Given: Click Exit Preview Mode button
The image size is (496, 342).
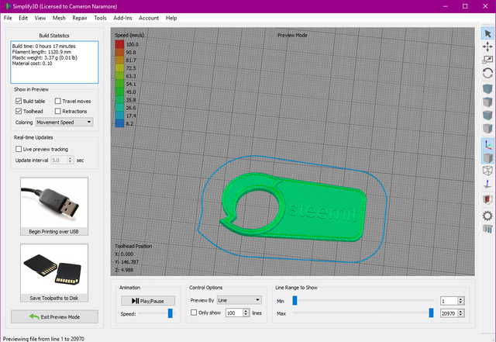Looking at the screenshot, I should (54, 316).
